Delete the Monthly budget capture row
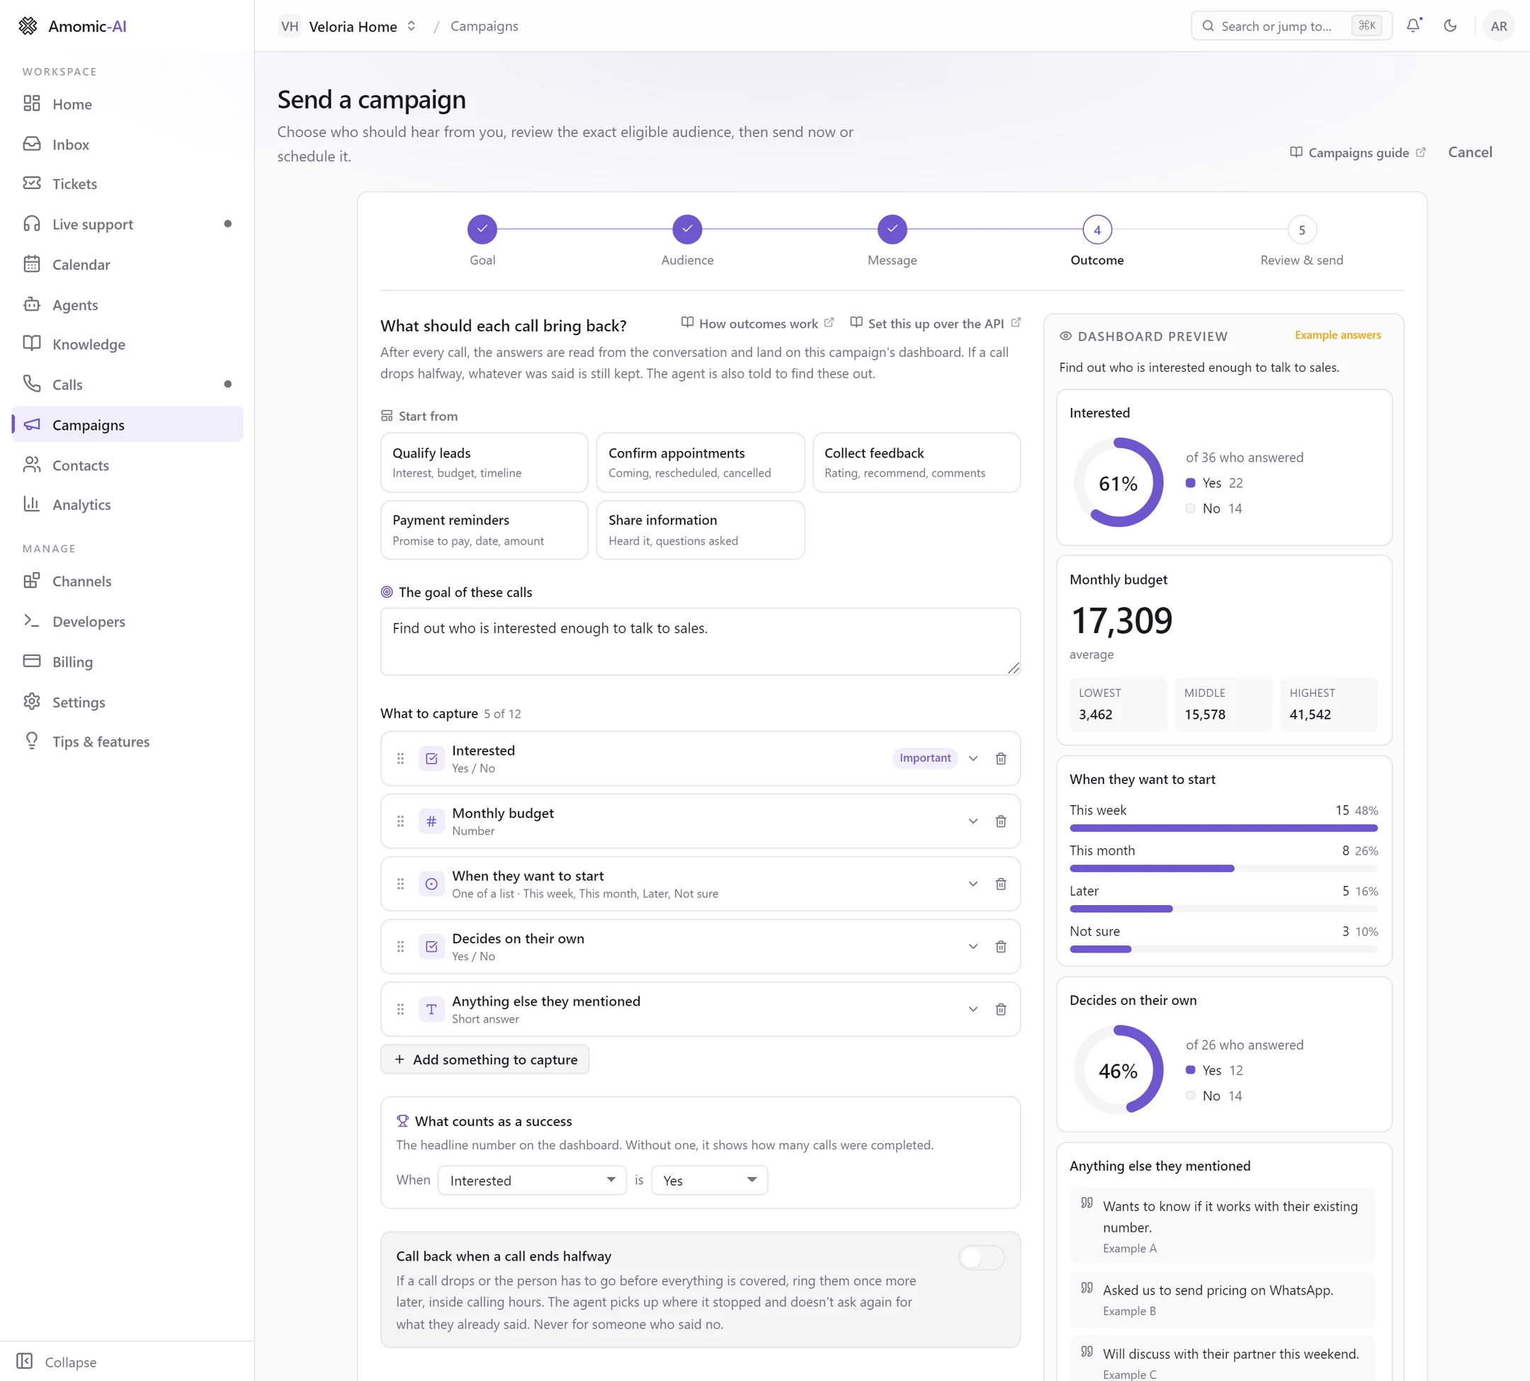The width and height of the screenshot is (1530, 1381). pyautogui.click(x=1001, y=821)
